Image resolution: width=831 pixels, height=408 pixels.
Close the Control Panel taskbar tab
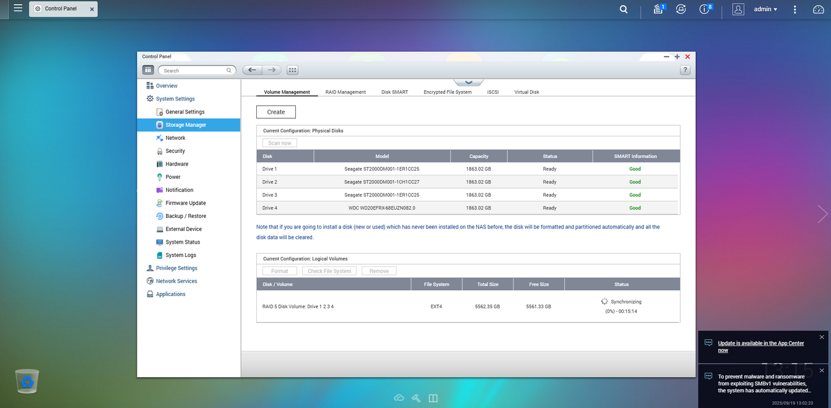[x=91, y=9]
